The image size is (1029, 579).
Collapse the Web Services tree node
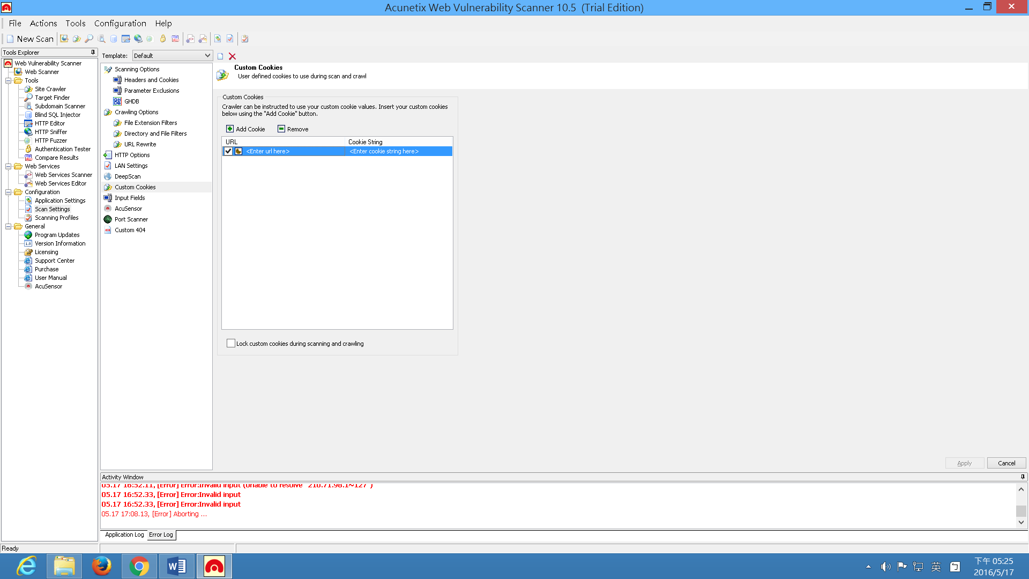coord(9,166)
